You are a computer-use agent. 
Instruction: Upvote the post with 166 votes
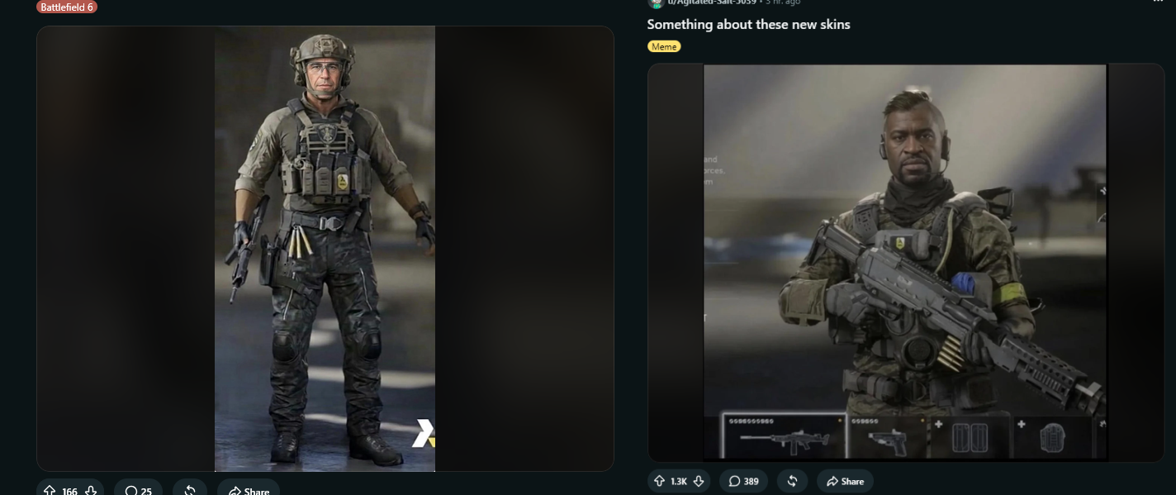[x=50, y=491]
